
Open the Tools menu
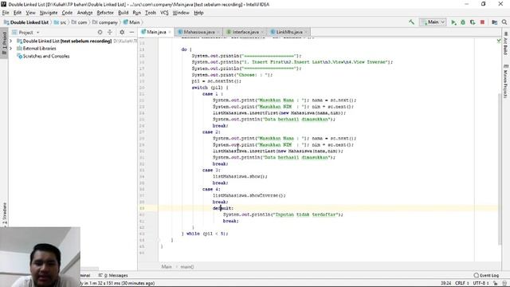[151, 13]
